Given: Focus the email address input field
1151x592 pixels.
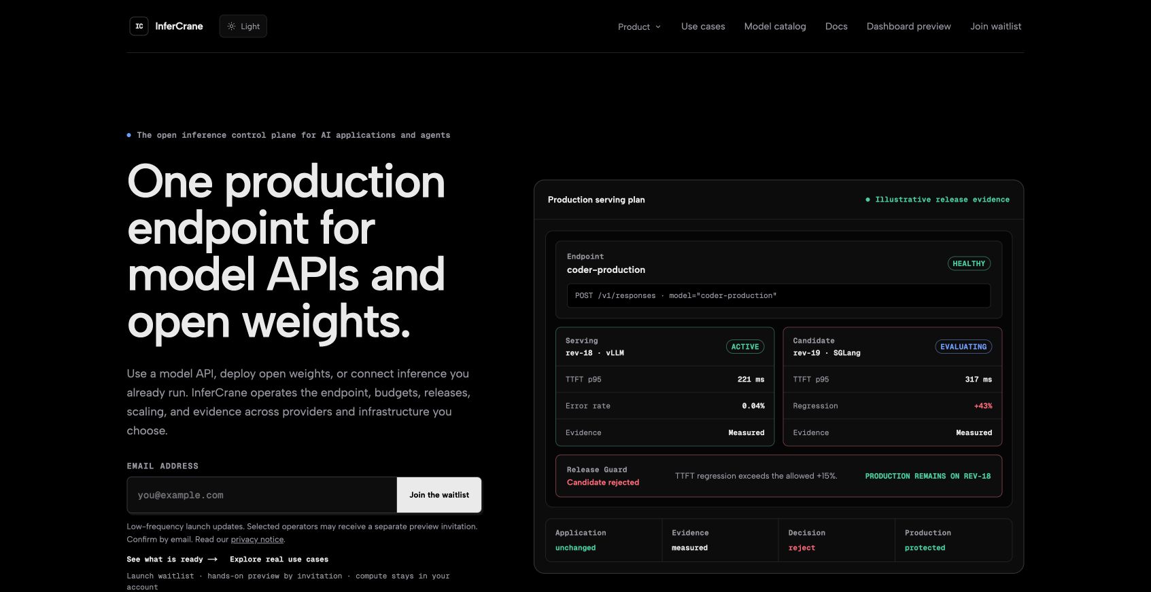Looking at the screenshot, I should tap(262, 495).
